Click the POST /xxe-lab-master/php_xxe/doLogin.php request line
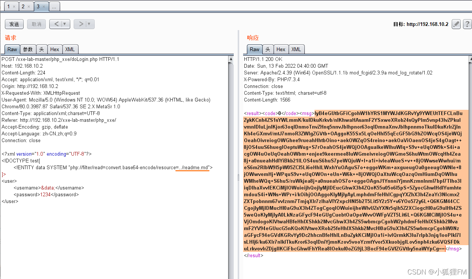472x279 pixels. click(60, 59)
